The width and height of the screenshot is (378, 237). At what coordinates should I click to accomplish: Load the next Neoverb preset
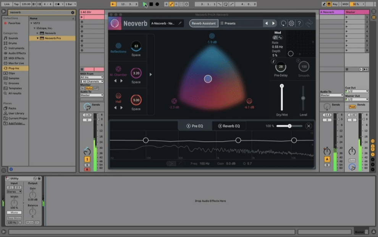[x=273, y=23]
